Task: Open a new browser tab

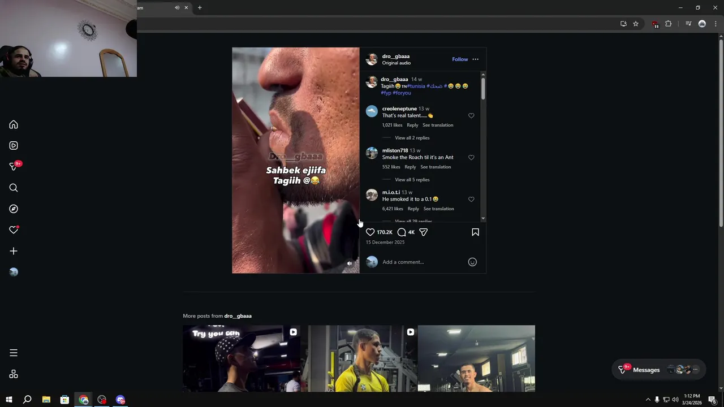Action: (x=200, y=7)
